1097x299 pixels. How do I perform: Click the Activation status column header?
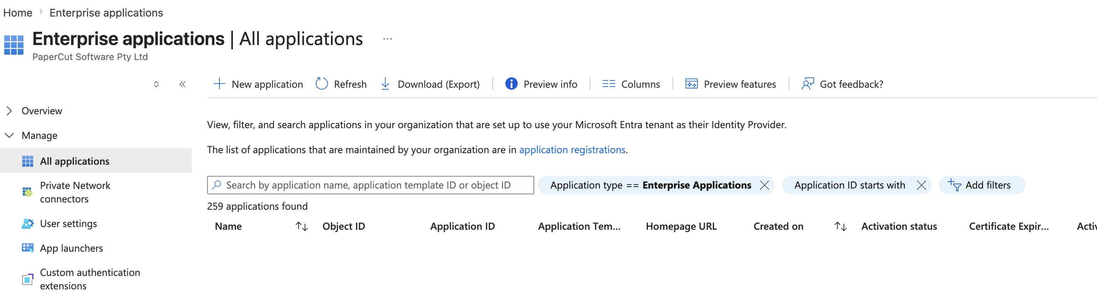[899, 226]
